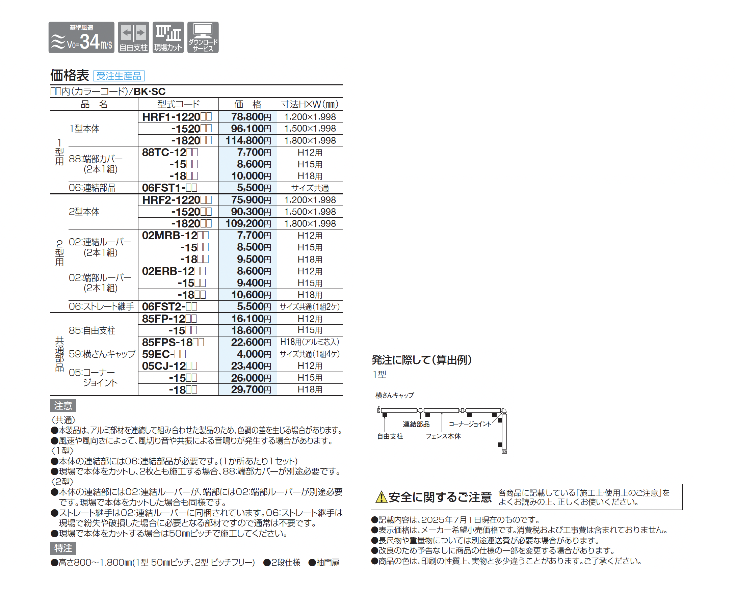The width and height of the screenshot is (735, 596).
Task: Click the 注意 gray label badge
Action: (x=63, y=405)
